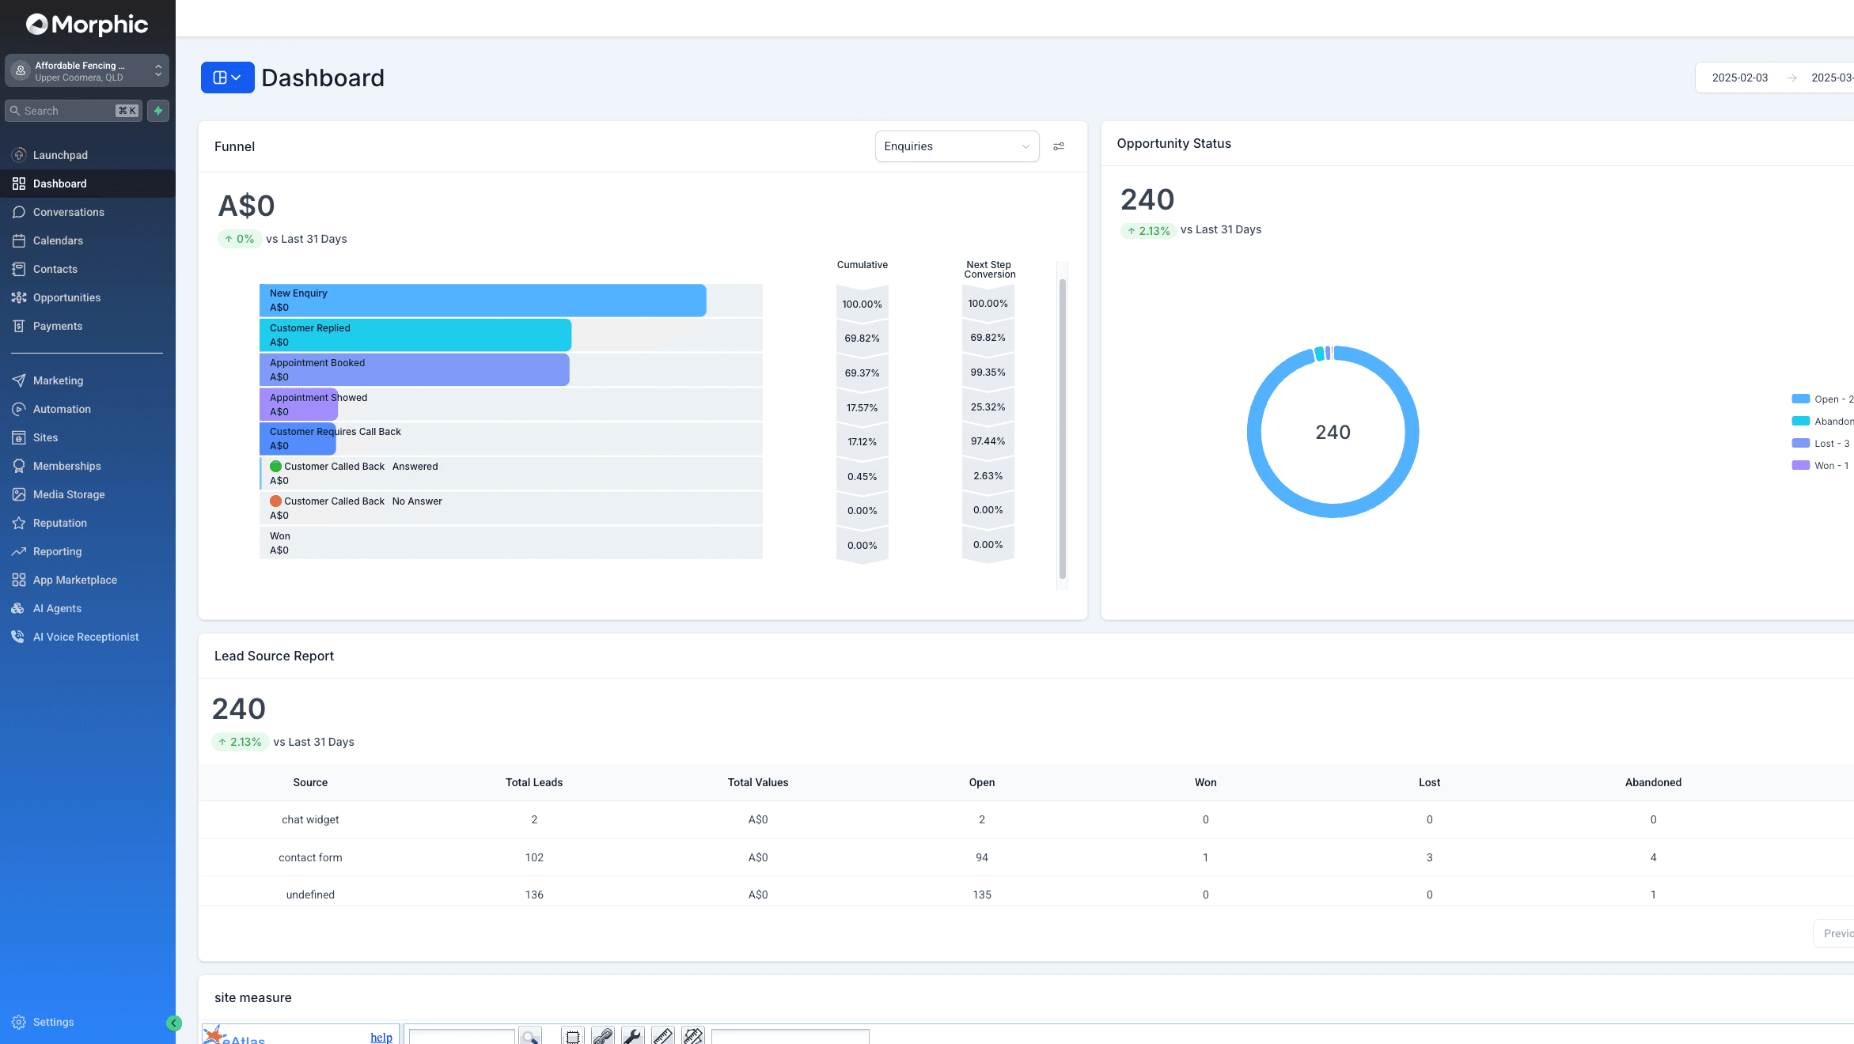The height and width of the screenshot is (1044, 1854).
Task: Click the Total Leads column header
Action: pos(534,782)
